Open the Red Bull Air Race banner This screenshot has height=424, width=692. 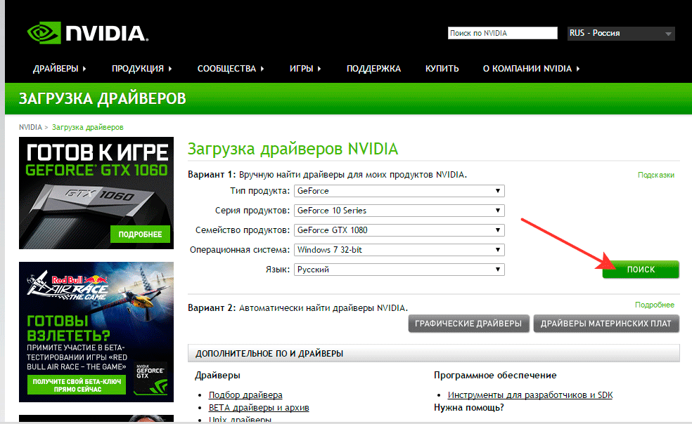[96, 332]
